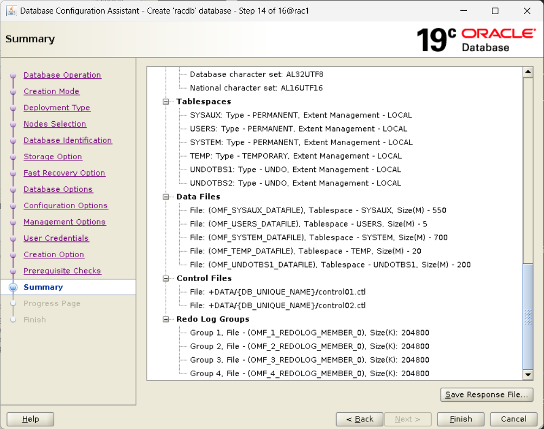Click Finish to create the database
The image size is (544, 429).
pyautogui.click(x=460, y=419)
